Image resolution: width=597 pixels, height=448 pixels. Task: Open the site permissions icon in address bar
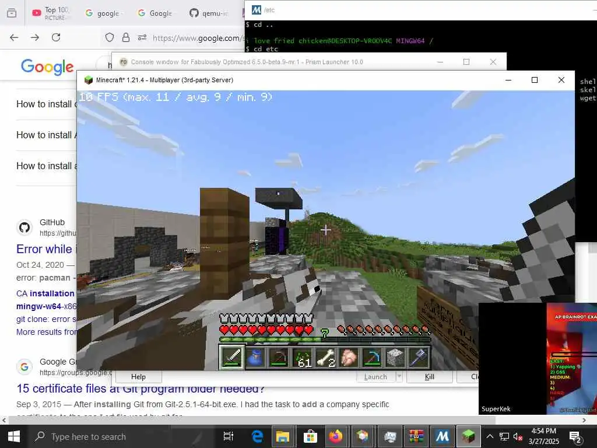[142, 37]
